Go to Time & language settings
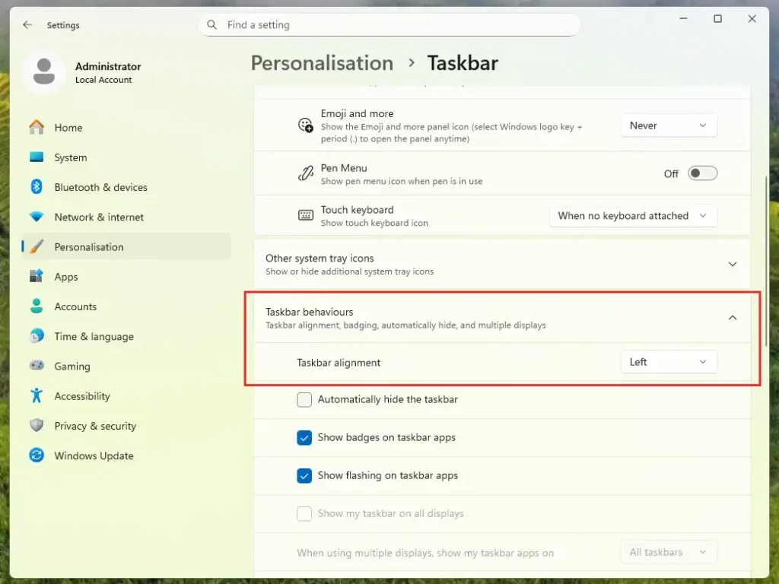The image size is (779, 584). pos(94,337)
